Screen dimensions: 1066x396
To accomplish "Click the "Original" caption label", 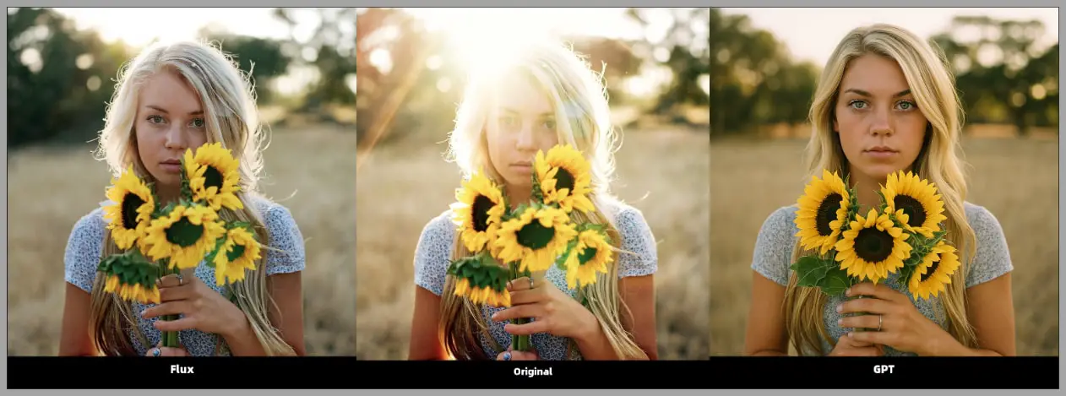I will coord(533,372).
